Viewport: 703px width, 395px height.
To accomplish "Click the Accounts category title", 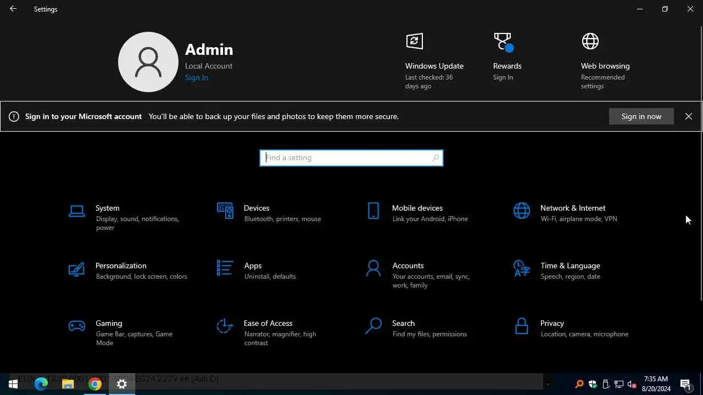I will (408, 266).
